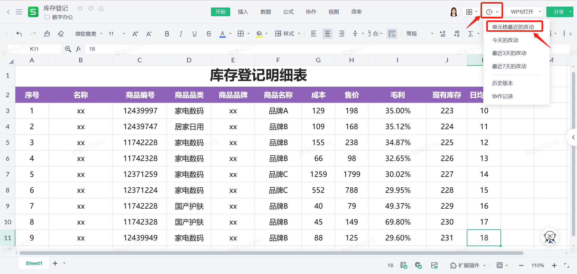The height and width of the screenshot is (274, 577).
Task: Align text center
Action: pos(328,34)
